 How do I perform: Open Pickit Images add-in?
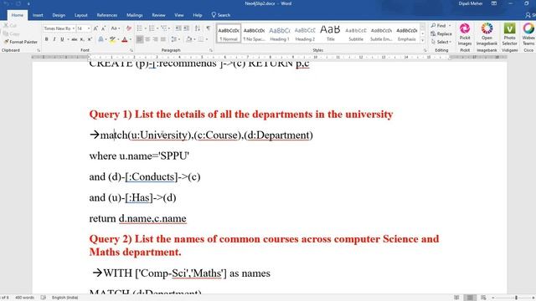[465, 34]
